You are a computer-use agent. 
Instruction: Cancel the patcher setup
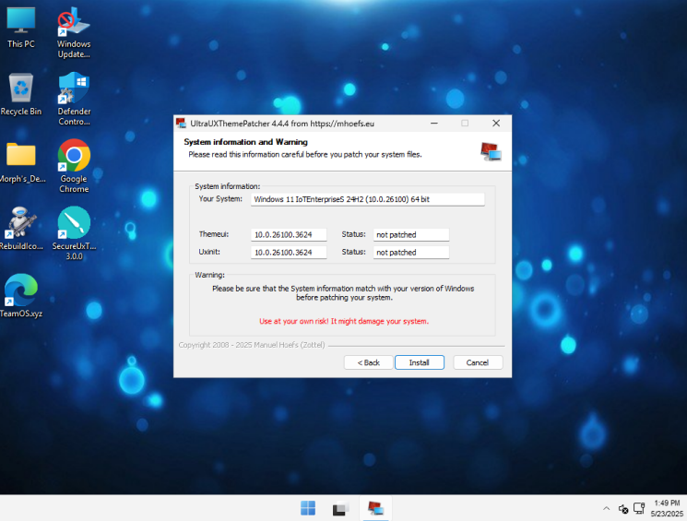coord(478,362)
